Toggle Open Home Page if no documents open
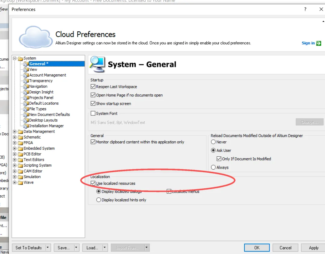This screenshot has width=325, height=254. 93,95
